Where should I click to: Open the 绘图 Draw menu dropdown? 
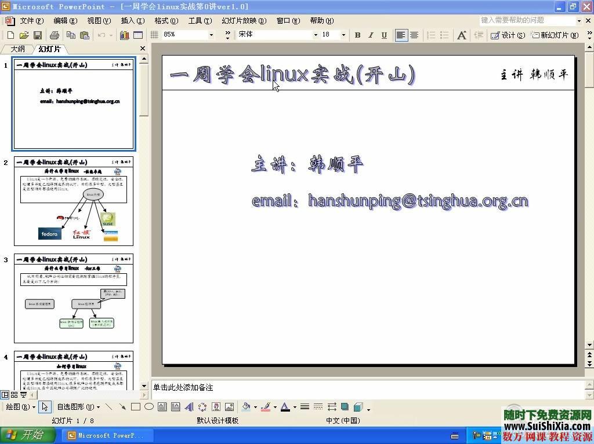(x=20, y=407)
